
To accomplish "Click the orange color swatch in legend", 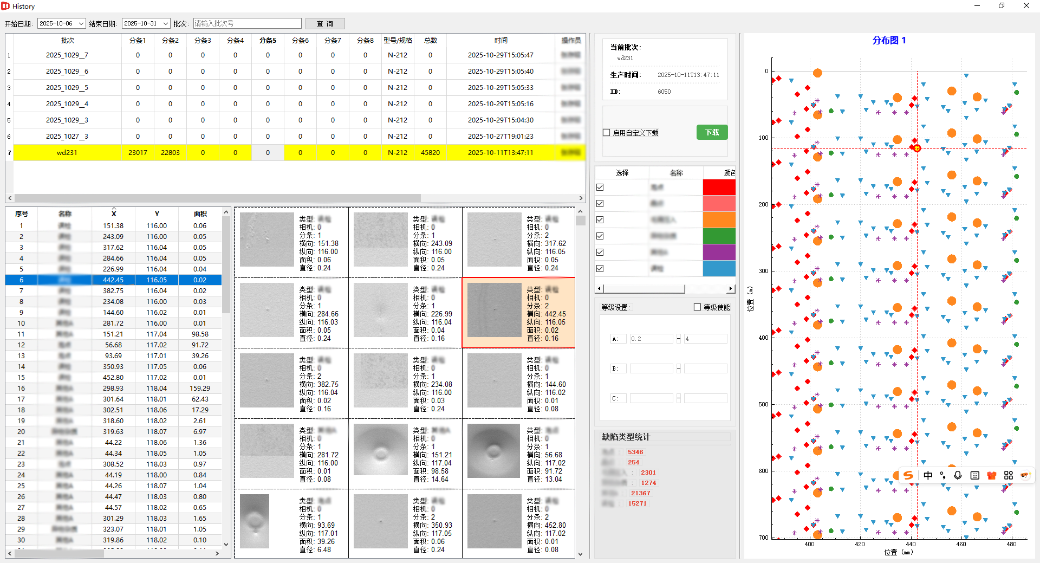I will click(719, 220).
